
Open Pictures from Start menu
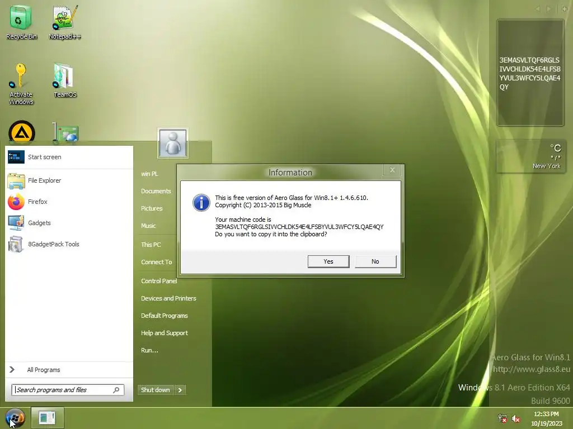(x=152, y=208)
